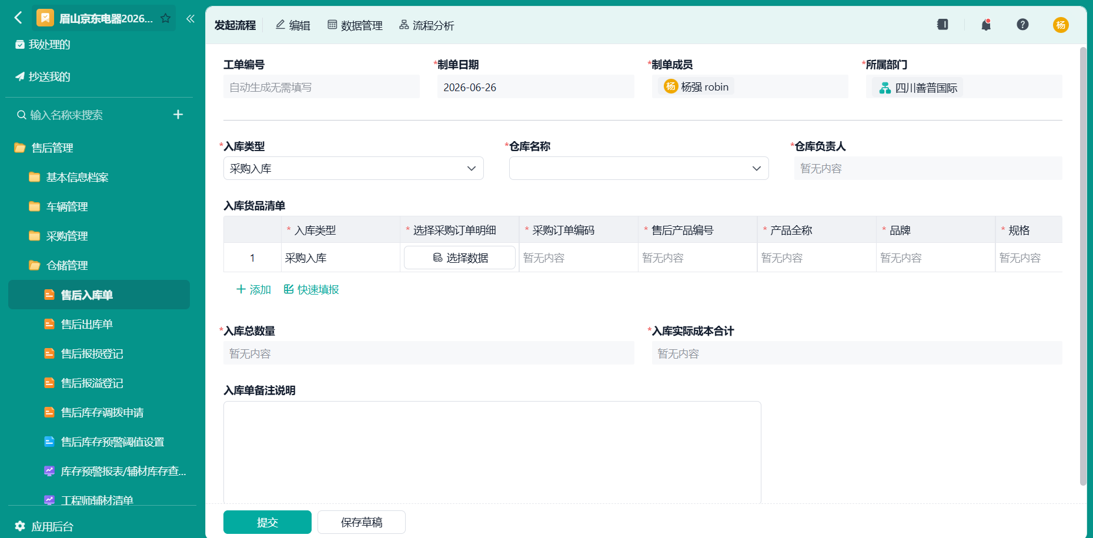Switch to 数据管理 tab

click(355, 25)
